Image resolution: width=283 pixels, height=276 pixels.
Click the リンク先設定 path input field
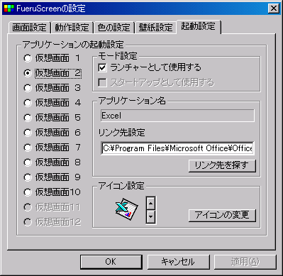tap(177, 148)
